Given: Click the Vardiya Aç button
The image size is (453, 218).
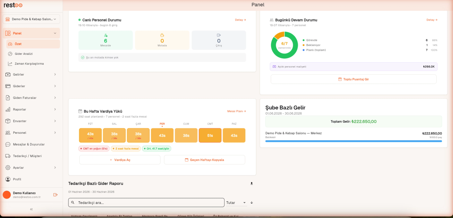Looking at the screenshot, I should 120,160.
